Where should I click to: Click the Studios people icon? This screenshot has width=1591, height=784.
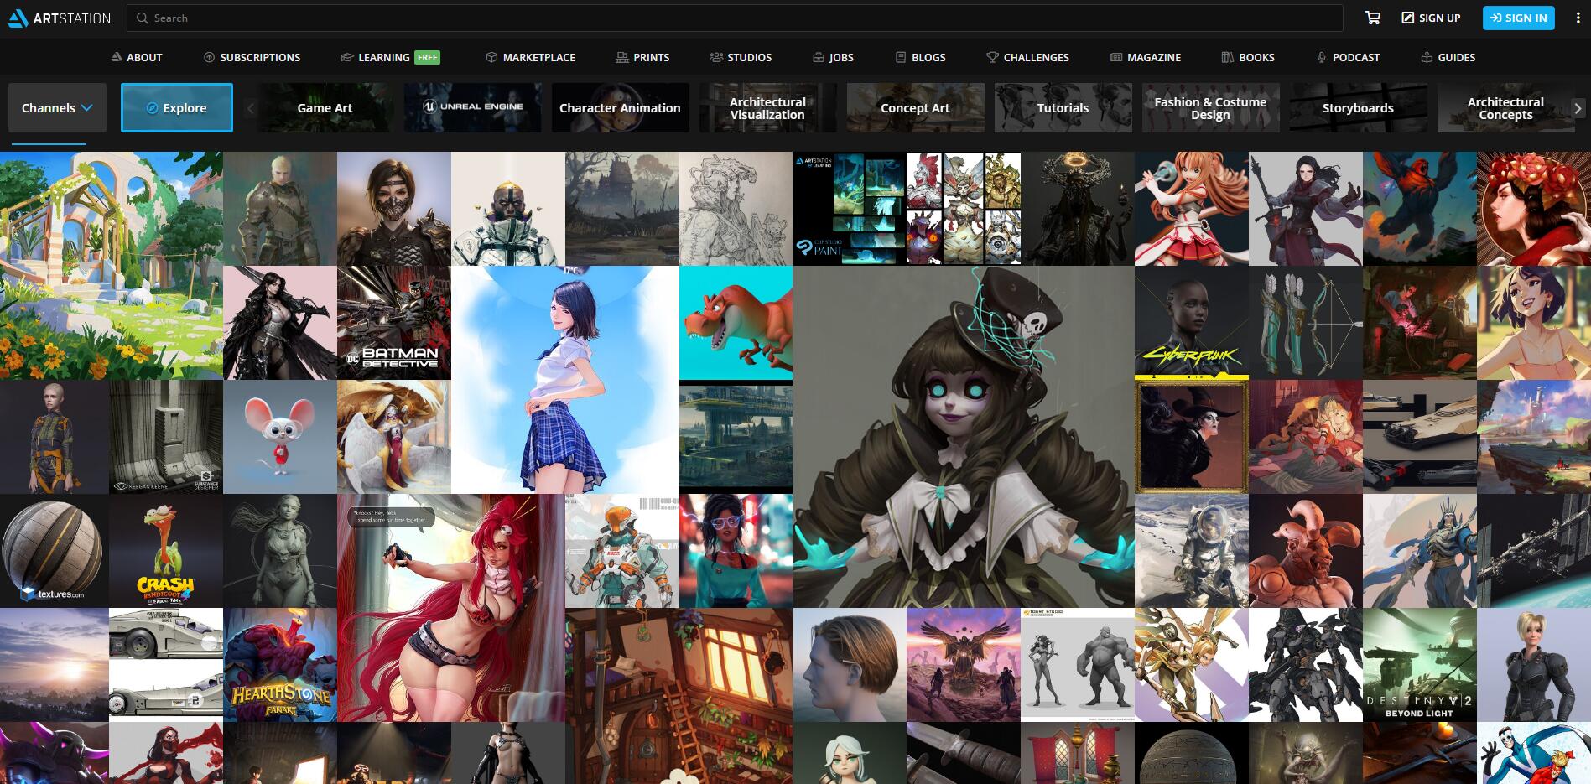716,57
